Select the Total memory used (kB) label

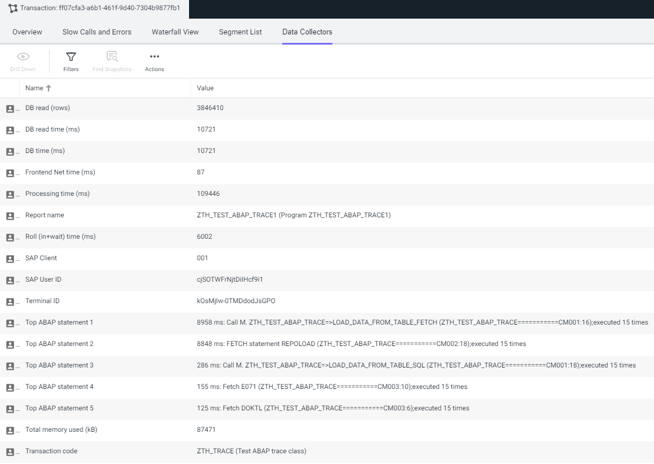pos(62,430)
